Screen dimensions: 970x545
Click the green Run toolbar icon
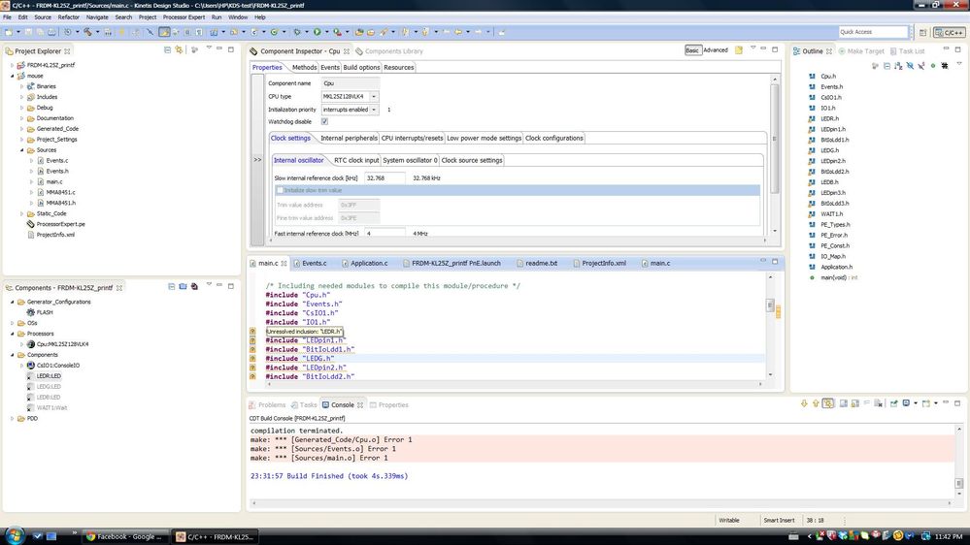(317, 31)
